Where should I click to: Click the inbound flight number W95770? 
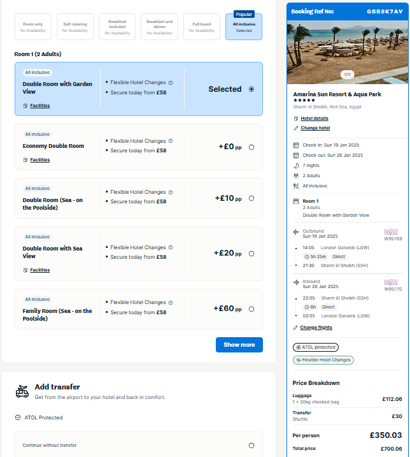pyautogui.click(x=393, y=289)
